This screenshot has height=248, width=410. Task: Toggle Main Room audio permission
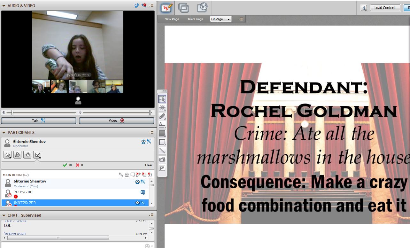[x=121, y=175]
